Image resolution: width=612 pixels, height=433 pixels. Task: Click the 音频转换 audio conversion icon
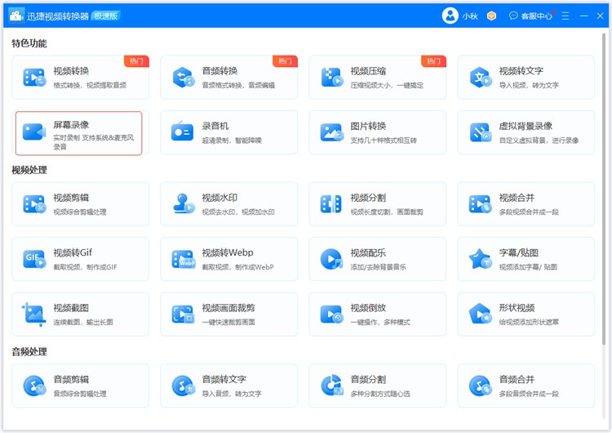click(x=184, y=78)
